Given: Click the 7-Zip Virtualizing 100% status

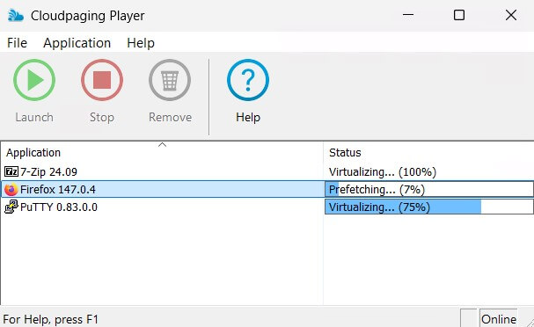Looking at the screenshot, I should tap(383, 171).
